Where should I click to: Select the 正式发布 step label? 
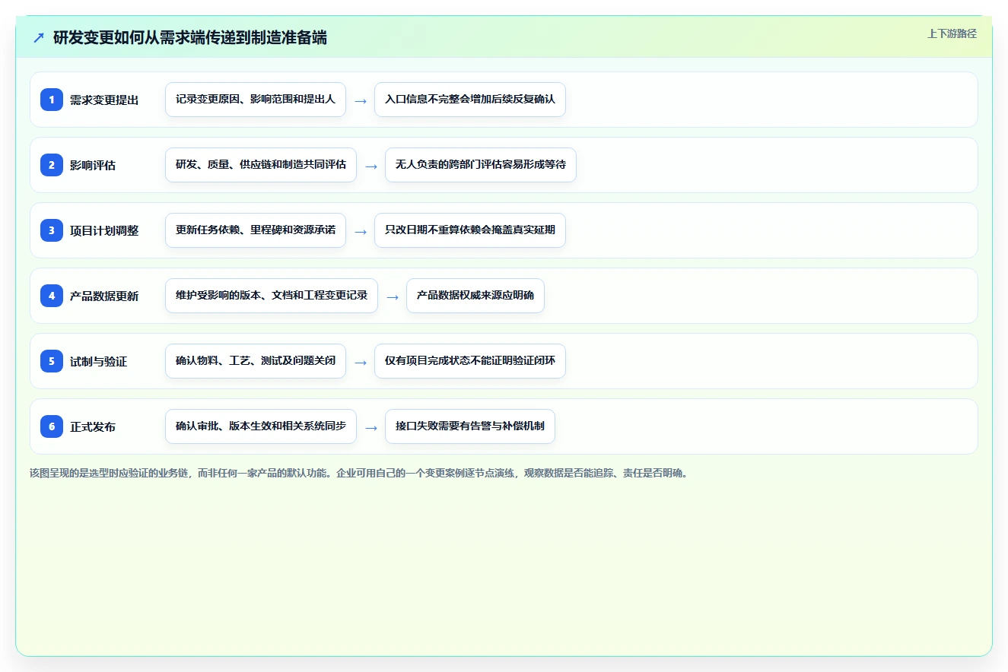coord(93,426)
